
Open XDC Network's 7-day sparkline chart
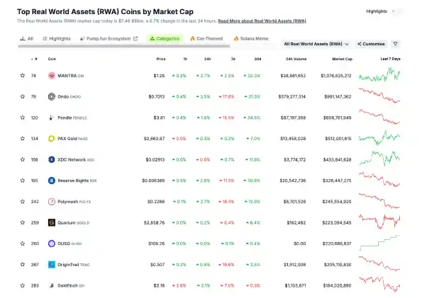coord(379,159)
